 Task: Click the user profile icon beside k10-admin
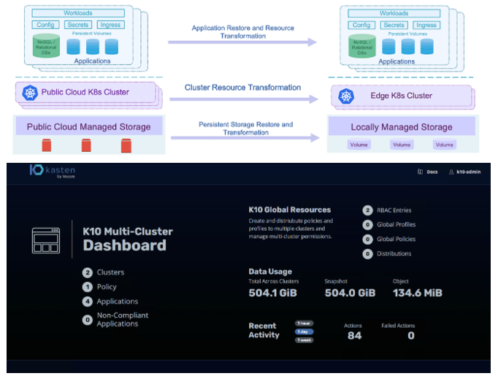coord(451,172)
